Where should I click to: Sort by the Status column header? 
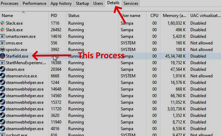(92, 16)
